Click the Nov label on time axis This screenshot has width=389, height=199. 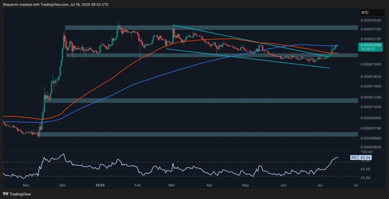(x=25, y=185)
